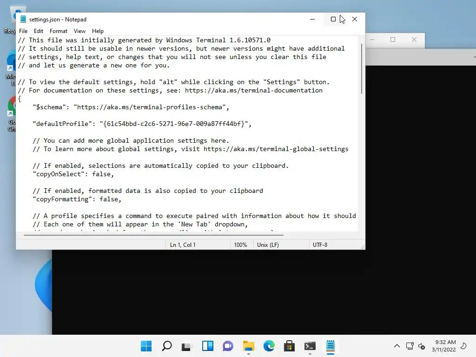
Task: Click the aka.ms/terminal-documentation URL text
Action: click(x=253, y=90)
